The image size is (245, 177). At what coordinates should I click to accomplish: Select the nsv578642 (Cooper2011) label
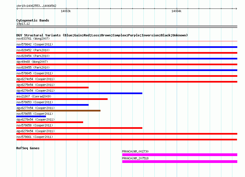[x=35, y=44]
